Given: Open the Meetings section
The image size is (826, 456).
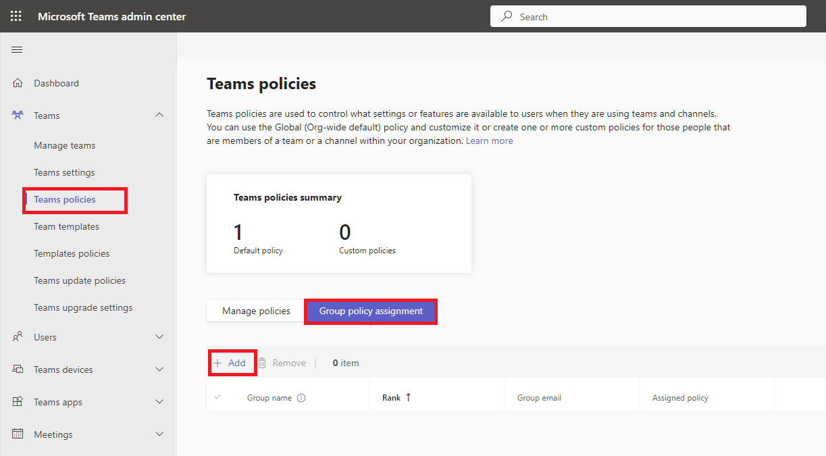Looking at the screenshot, I should click(53, 434).
